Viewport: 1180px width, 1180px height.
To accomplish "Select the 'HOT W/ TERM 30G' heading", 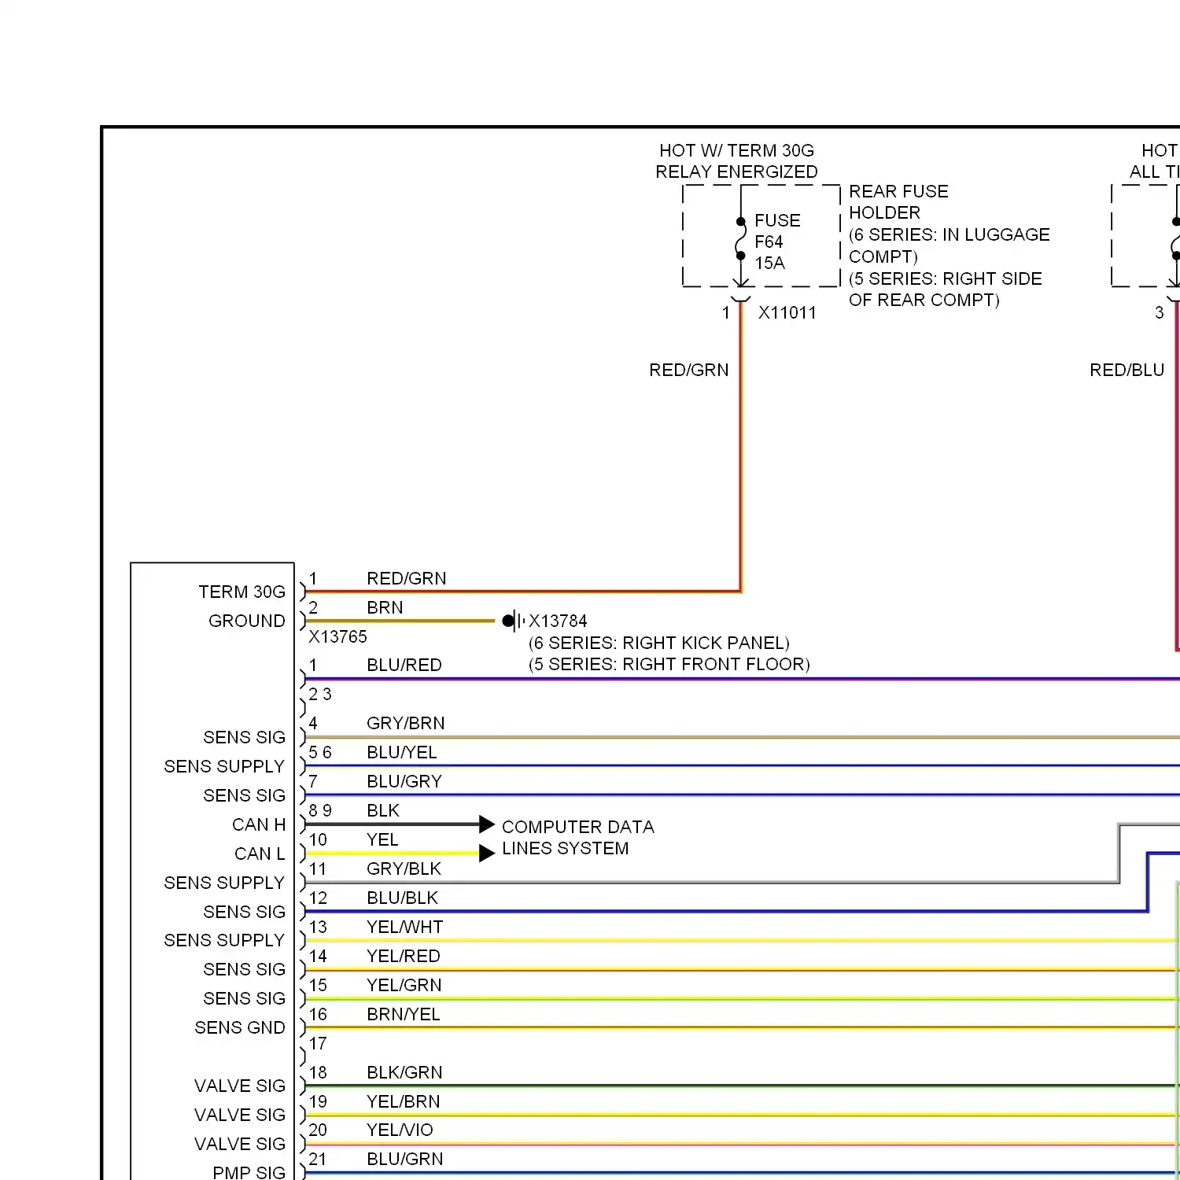I will [x=736, y=150].
